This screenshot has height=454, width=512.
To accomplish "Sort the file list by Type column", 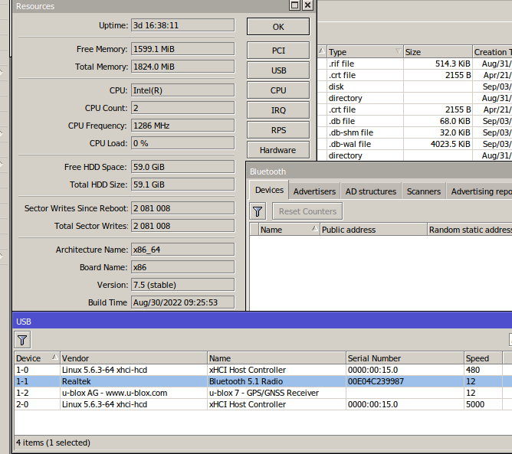I will (365, 52).
